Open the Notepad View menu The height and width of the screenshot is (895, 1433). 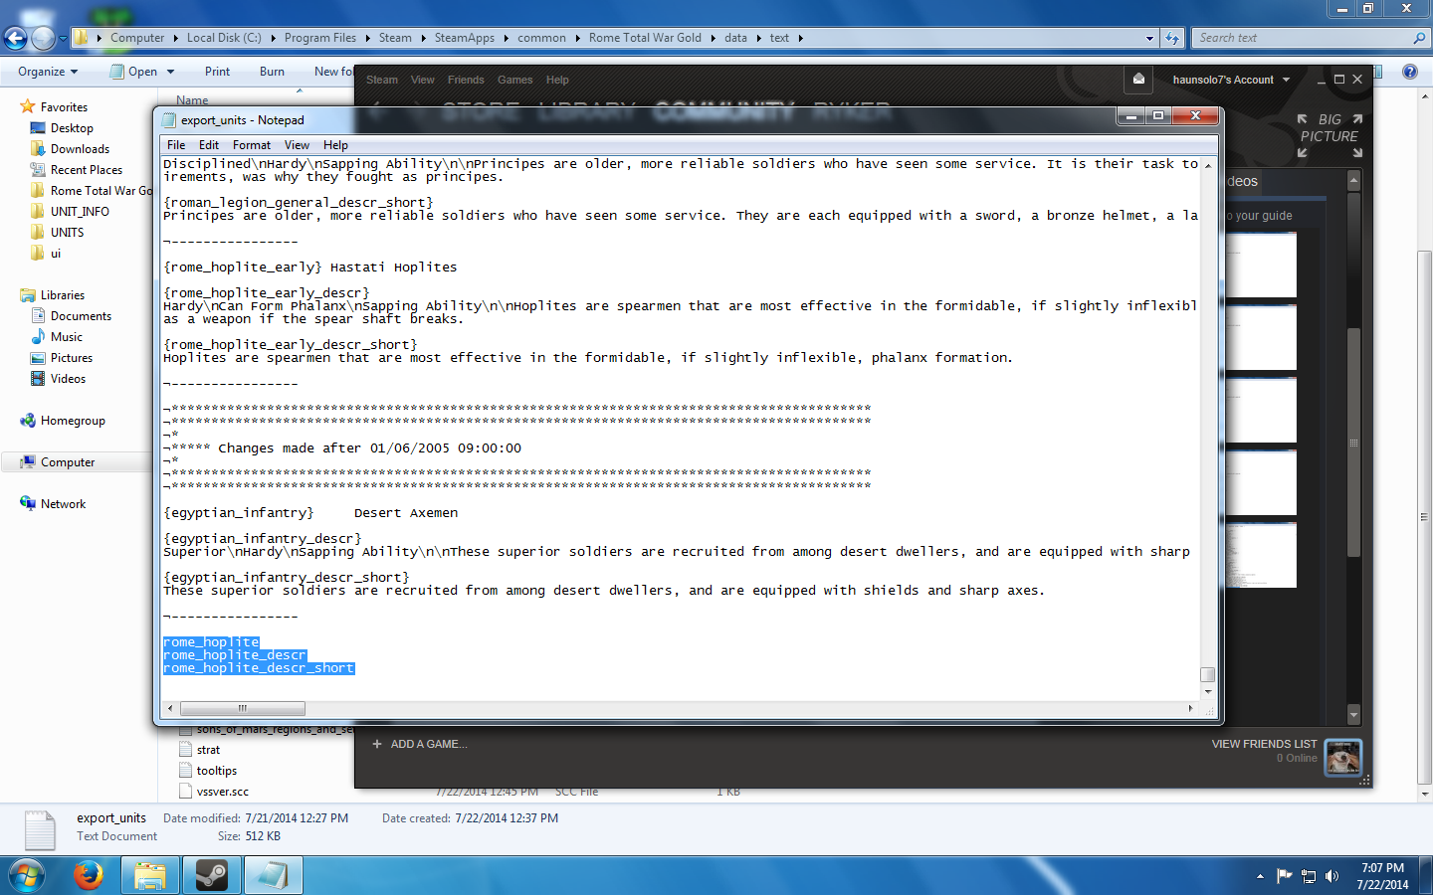tap(297, 145)
